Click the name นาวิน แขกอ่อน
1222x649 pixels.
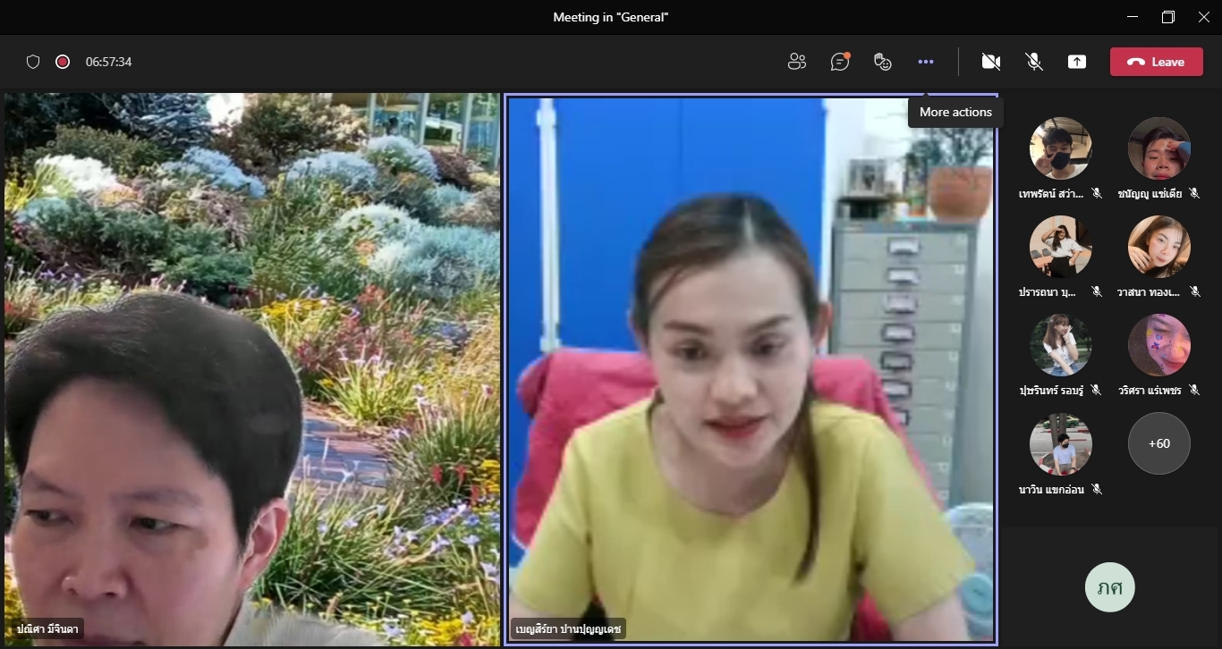coord(1051,489)
